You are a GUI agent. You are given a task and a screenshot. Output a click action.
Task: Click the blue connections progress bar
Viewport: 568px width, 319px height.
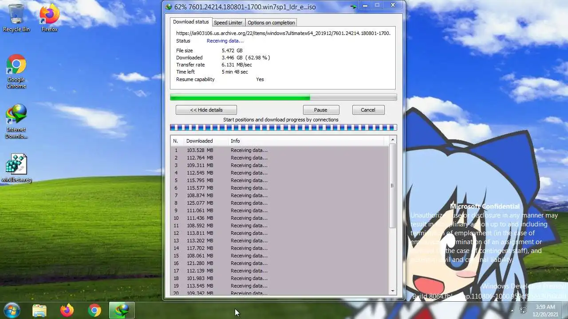tap(283, 128)
